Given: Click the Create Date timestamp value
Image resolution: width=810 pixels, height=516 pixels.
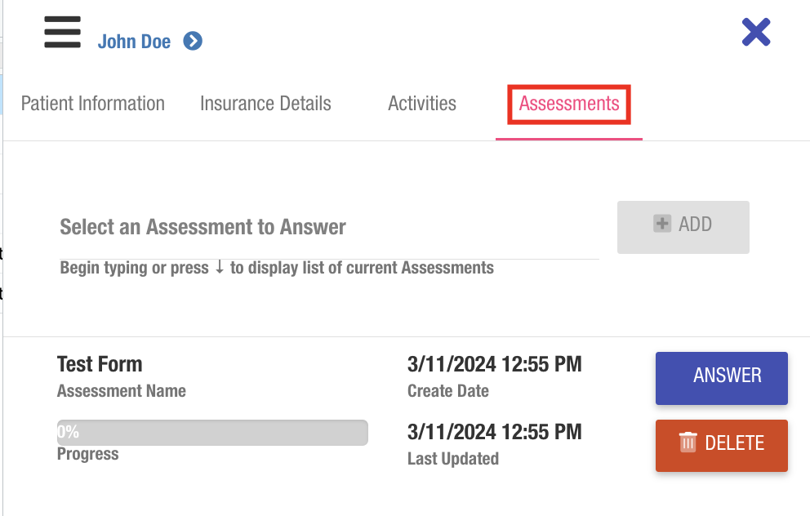Looking at the screenshot, I should [x=494, y=364].
